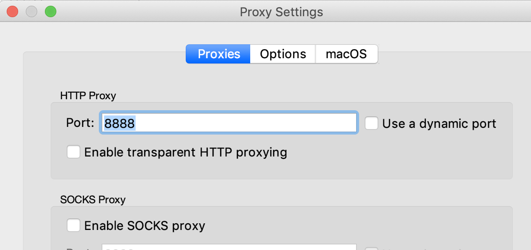Tick the Enable transparent HTTP proxying checkbox
Viewport: 531px width, 250px height.
click(74, 152)
